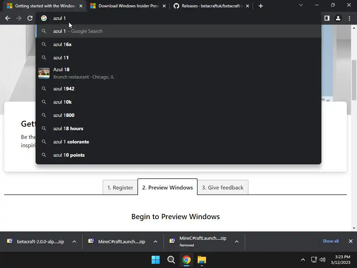Show hidden system tray icons

pos(303,260)
